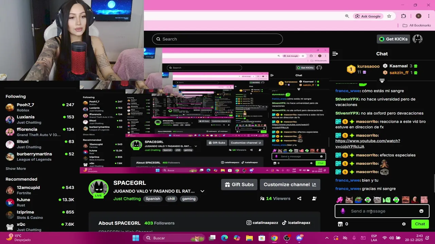Click the Chrome zoom magnifier icon
Viewport: 435px width, 244px height.
pyautogui.click(x=347, y=16)
